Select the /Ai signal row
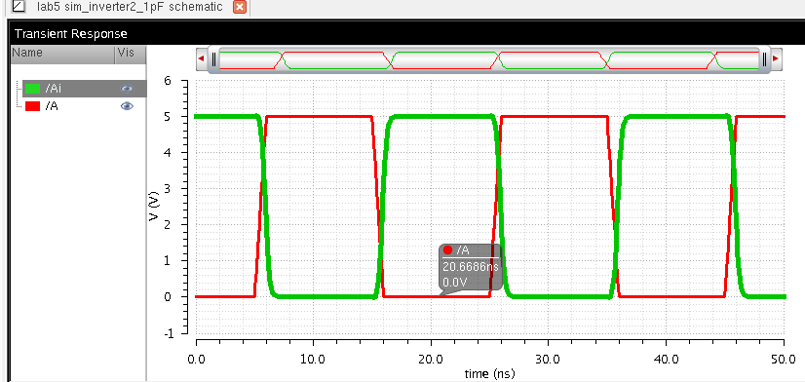Screen dimensions: 805x382 (85, 89)
